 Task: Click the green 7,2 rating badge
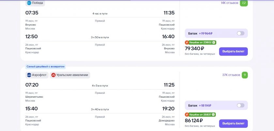(244, 3)
